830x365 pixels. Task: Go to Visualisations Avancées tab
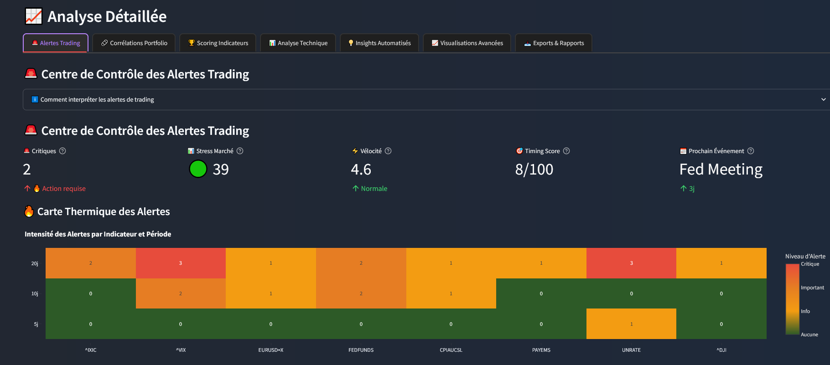coord(467,43)
